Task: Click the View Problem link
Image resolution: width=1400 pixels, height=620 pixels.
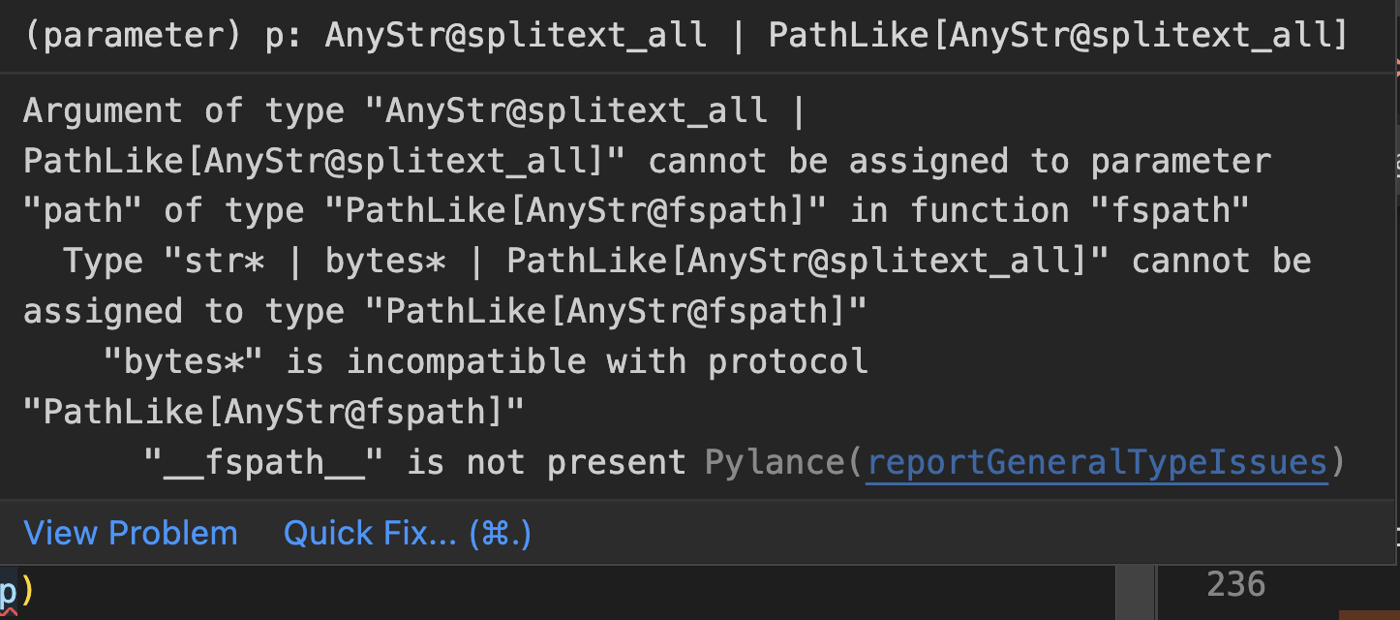Action: click(130, 532)
